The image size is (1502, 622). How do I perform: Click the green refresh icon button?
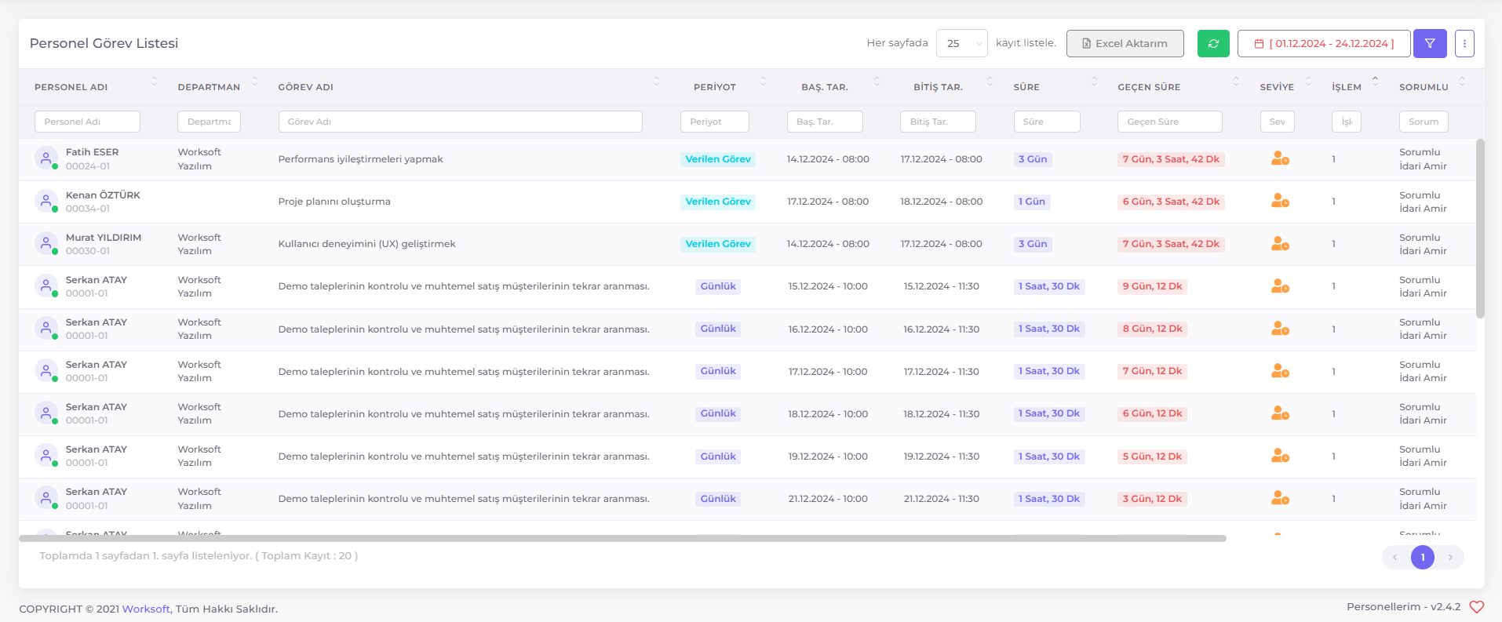1212,44
